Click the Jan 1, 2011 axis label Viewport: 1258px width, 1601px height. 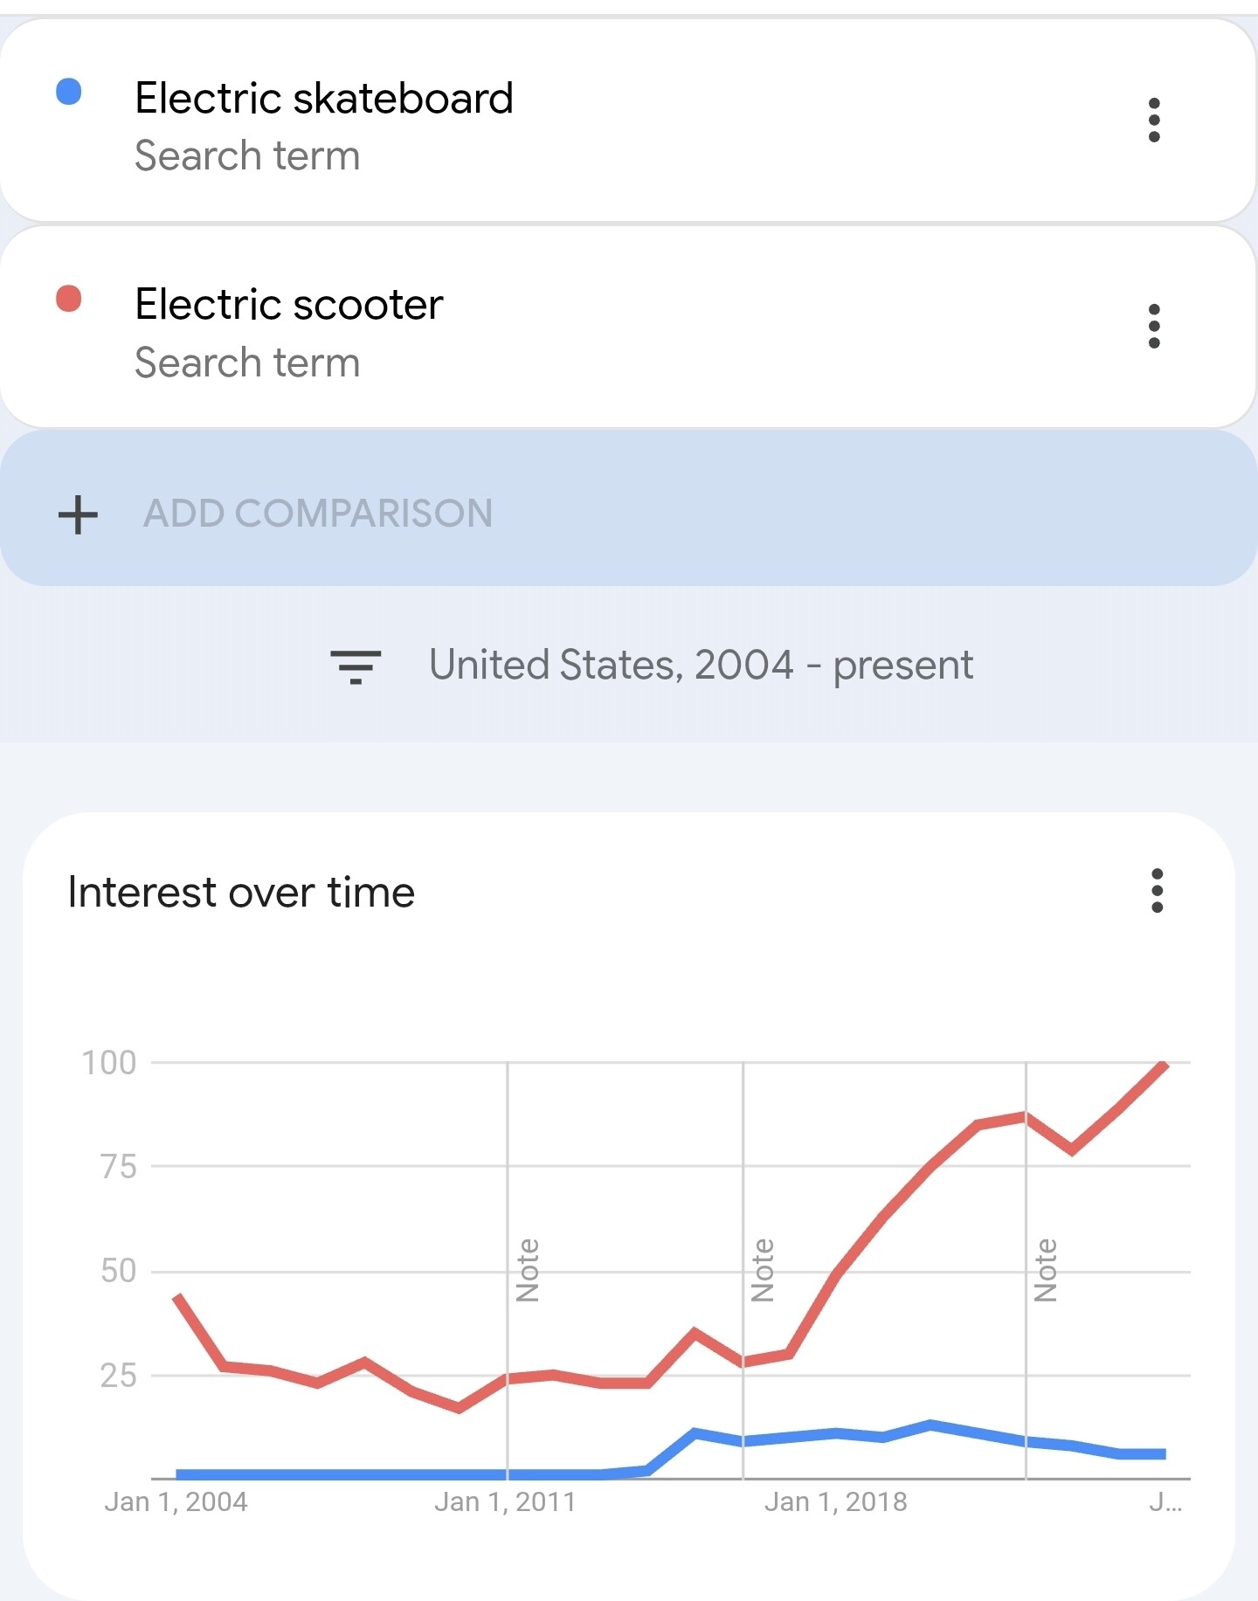pos(505,1502)
